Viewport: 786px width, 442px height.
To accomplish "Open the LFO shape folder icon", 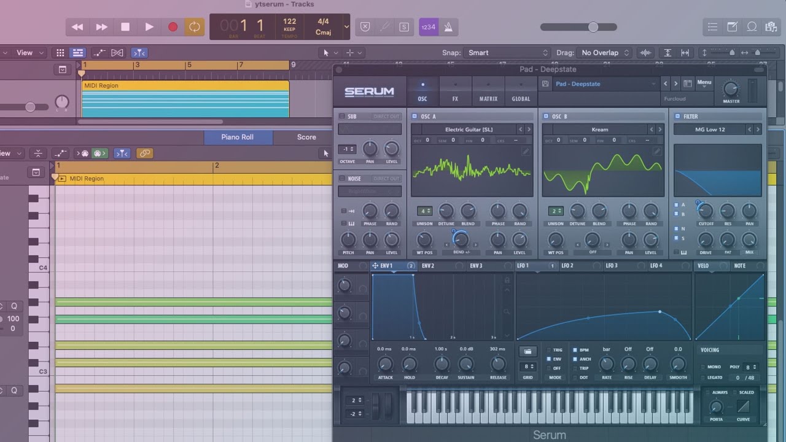I will [x=527, y=351].
